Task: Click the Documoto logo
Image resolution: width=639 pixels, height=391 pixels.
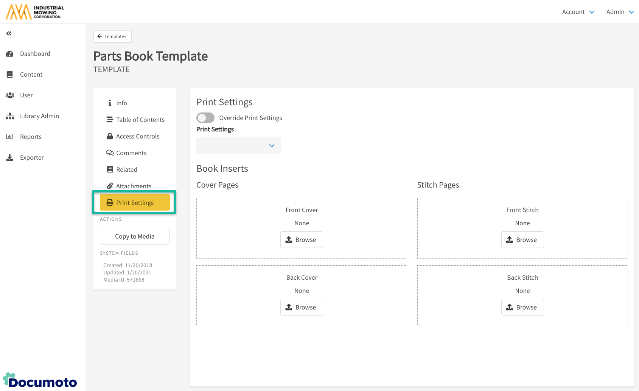Action: pos(40,381)
